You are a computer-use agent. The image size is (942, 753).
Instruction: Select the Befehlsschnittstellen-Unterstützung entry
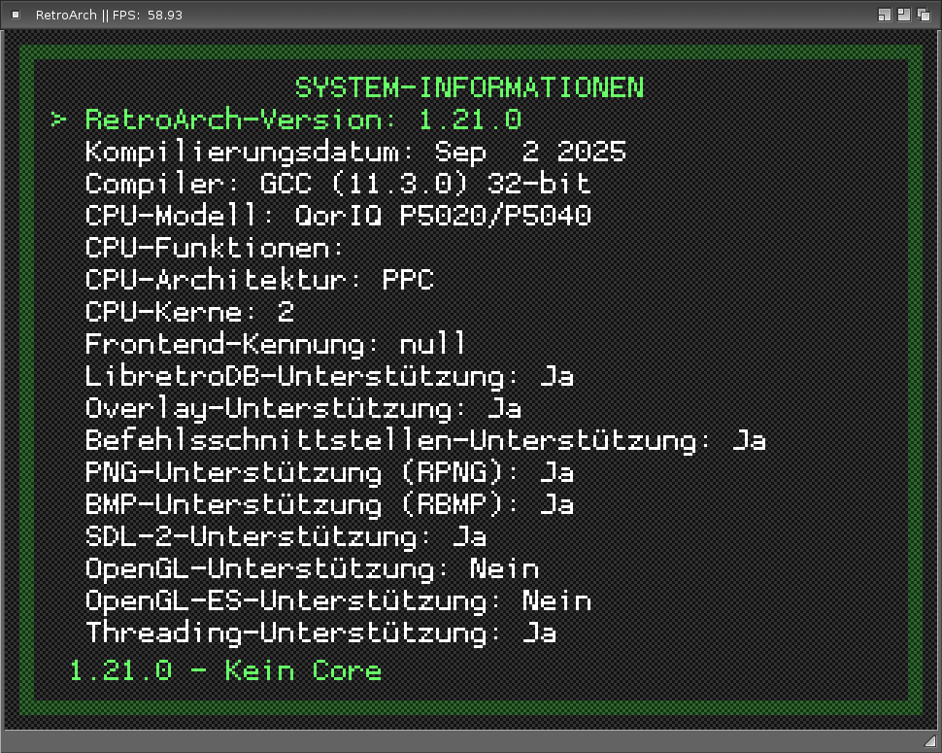[x=425, y=440]
